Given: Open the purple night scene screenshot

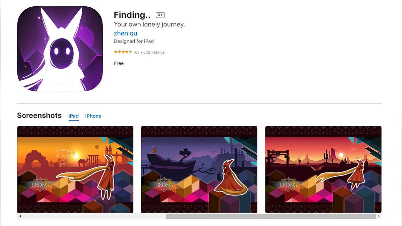Looking at the screenshot, I should click(x=199, y=169).
